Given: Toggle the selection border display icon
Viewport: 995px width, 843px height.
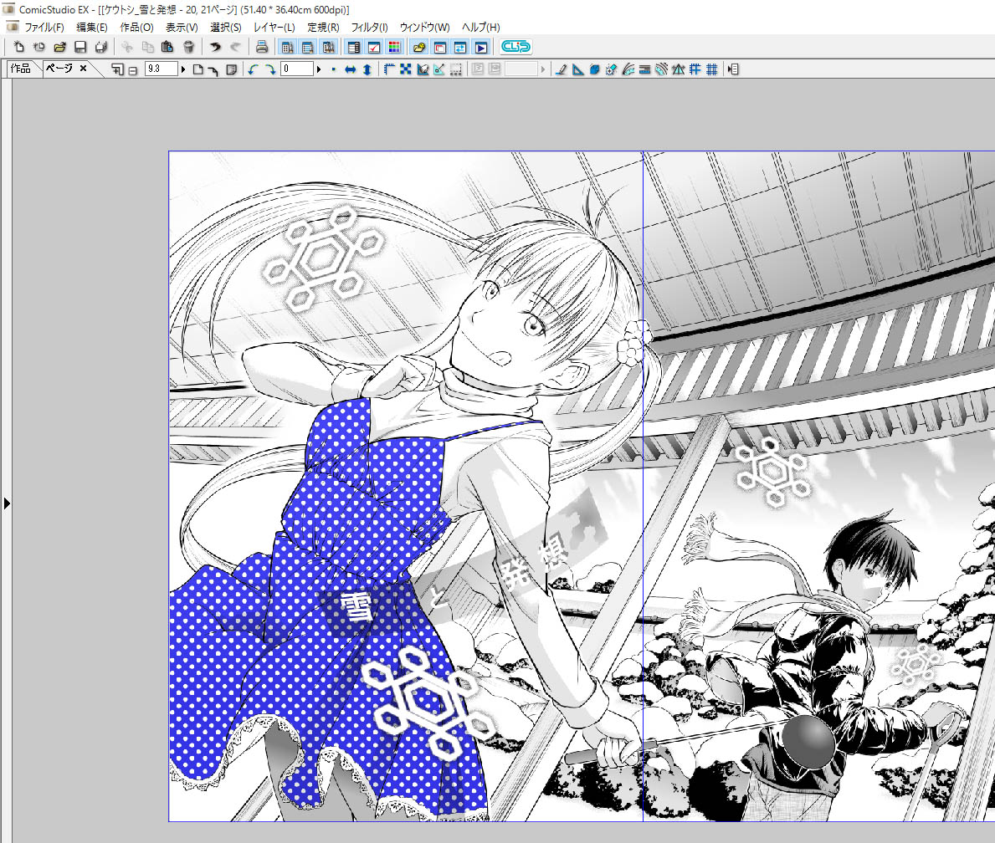Looking at the screenshot, I should pyautogui.click(x=455, y=69).
